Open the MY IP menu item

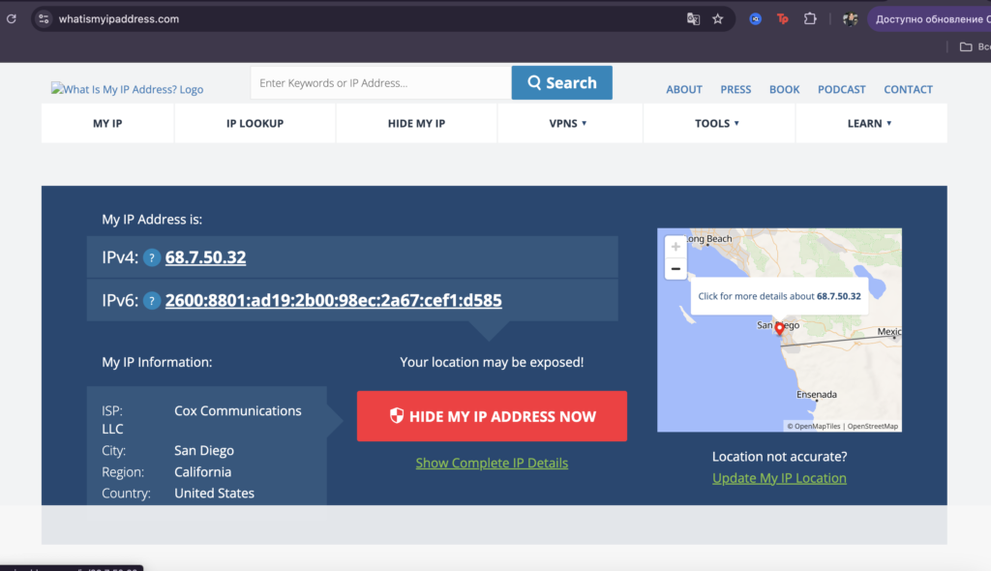pos(107,123)
